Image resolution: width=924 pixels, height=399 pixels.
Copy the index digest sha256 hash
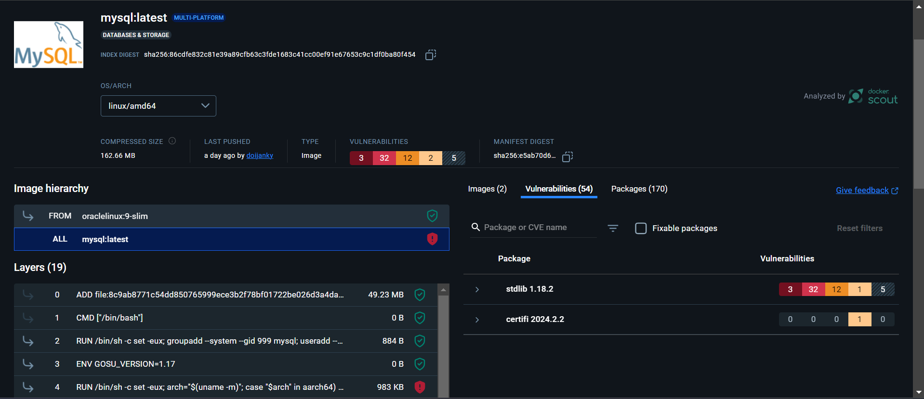(x=431, y=55)
